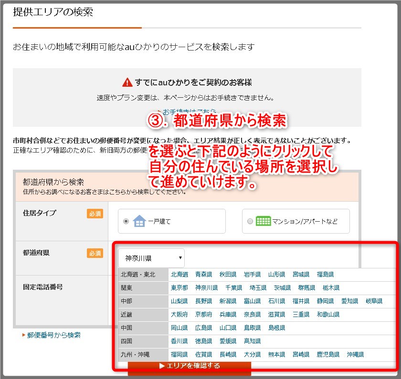This screenshot has height=379, width=401.
Task: Click 京都府 in the 近畿 row
Action: click(203, 314)
